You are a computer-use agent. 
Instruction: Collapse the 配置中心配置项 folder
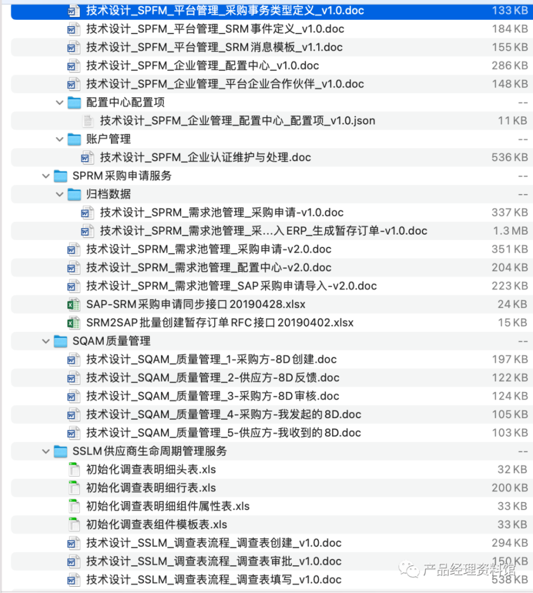click(x=60, y=102)
